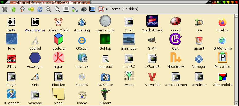Click scrollbar up arrow
Screen dimensions: 239x106
[x=236, y=16]
